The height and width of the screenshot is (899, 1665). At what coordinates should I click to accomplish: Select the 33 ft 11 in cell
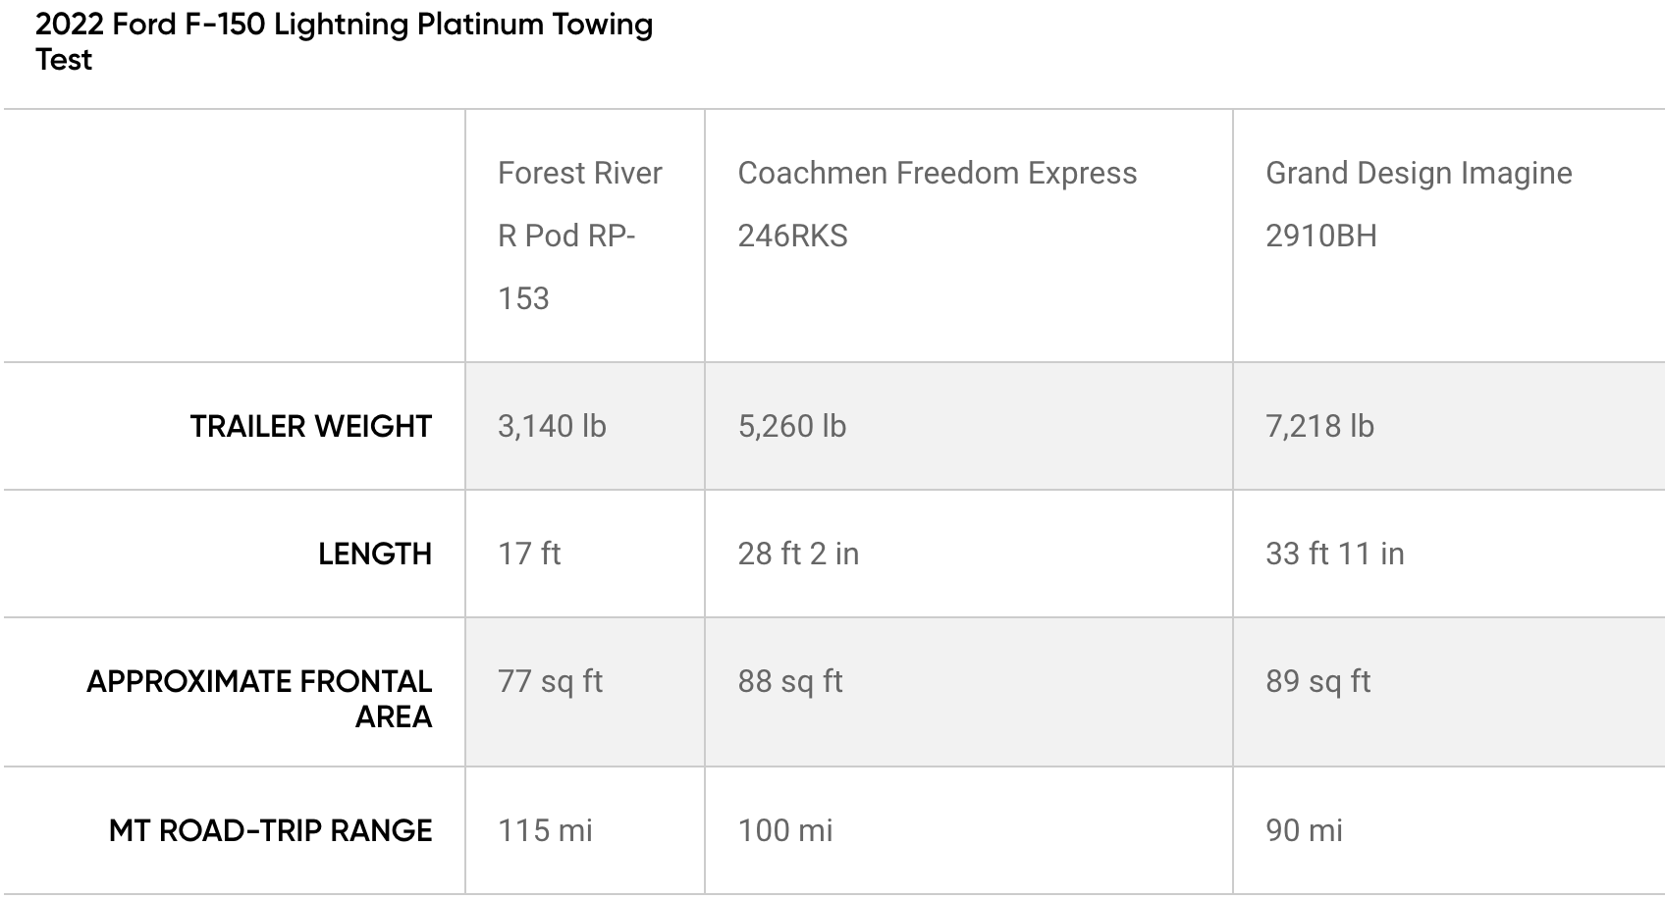tap(1334, 554)
